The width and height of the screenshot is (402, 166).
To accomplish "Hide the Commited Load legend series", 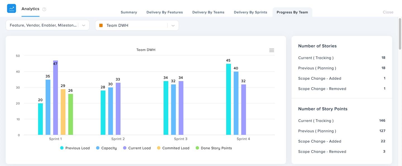I will coord(173,148).
